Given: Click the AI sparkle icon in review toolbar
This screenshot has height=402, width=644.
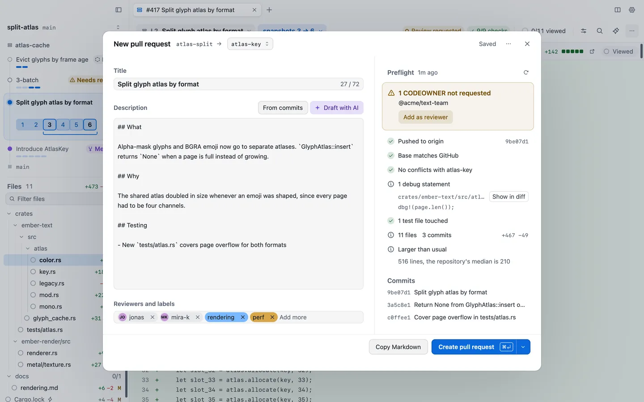Looking at the screenshot, I should (x=616, y=31).
